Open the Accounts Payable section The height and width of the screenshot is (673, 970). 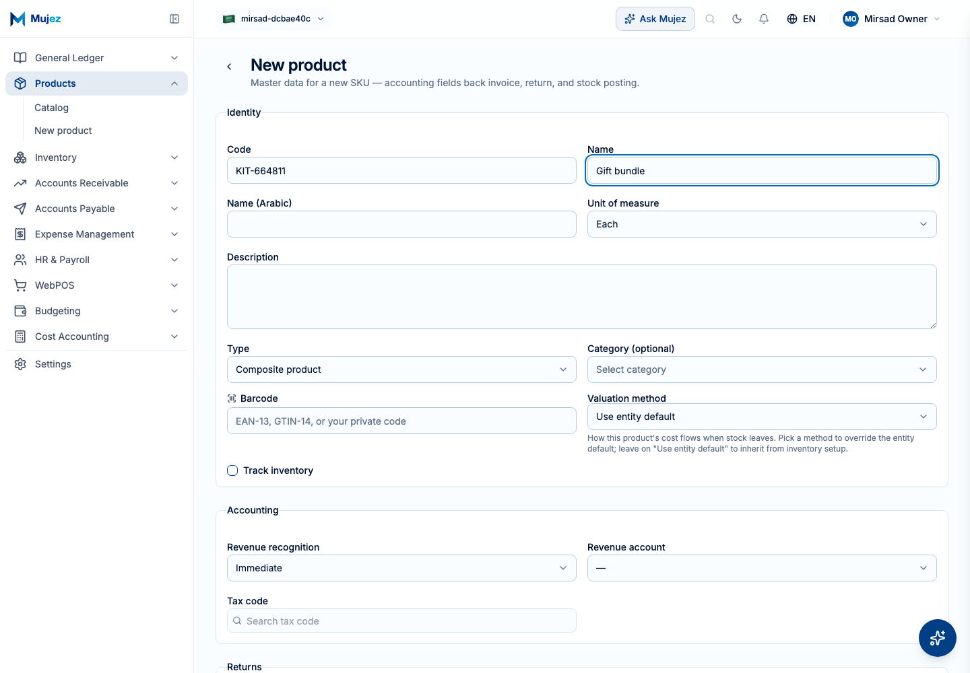pos(96,209)
